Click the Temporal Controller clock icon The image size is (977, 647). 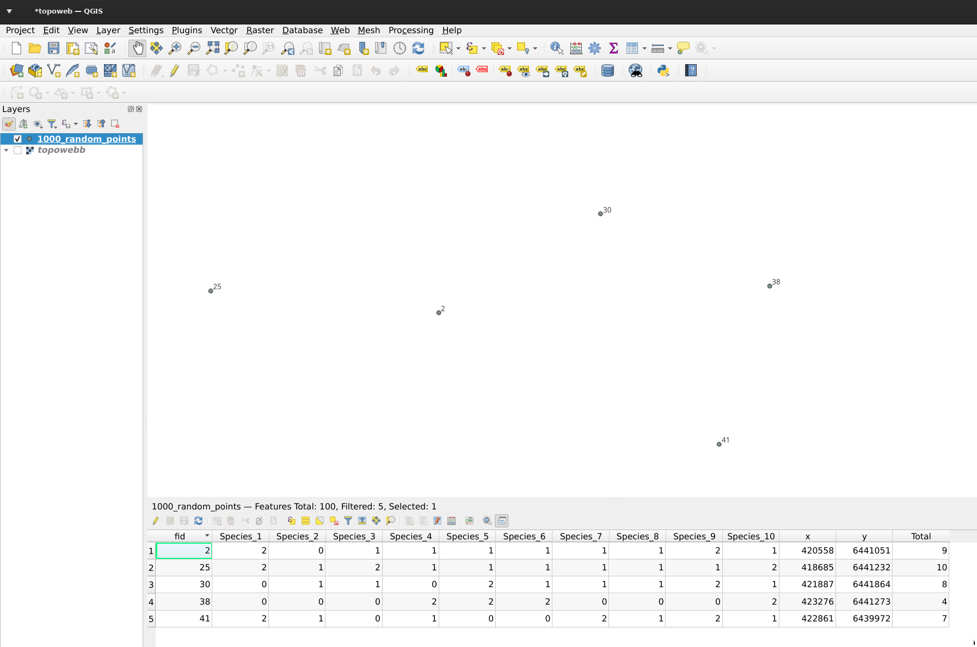400,48
